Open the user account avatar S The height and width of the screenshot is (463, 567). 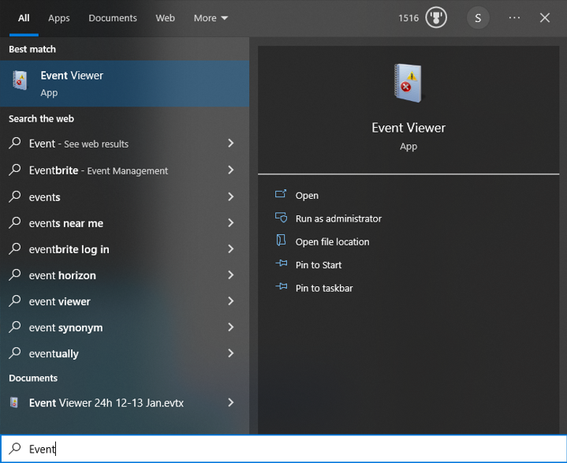[x=478, y=18]
